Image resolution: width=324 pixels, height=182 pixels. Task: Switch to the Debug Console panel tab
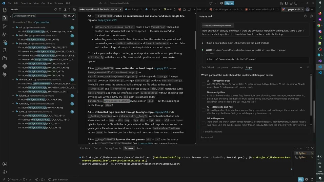click(113, 148)
